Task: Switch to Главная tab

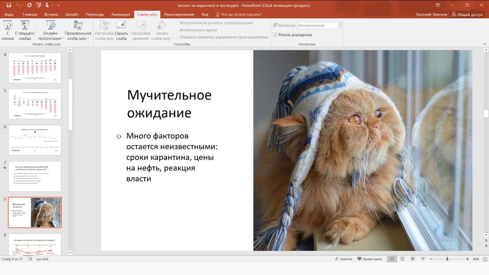Action: click(x=30, y=15)
